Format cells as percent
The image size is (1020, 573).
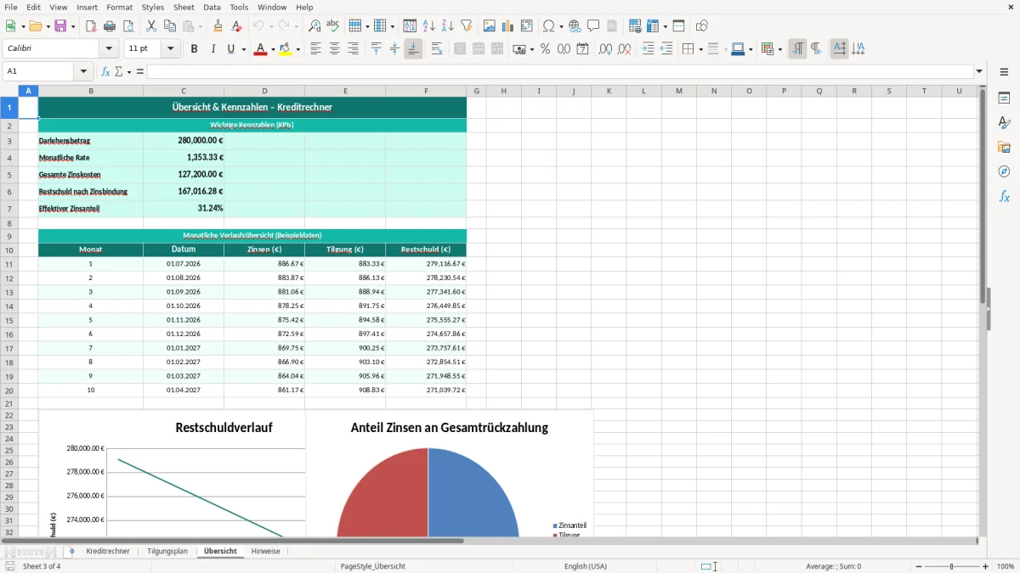coord(545,49)
